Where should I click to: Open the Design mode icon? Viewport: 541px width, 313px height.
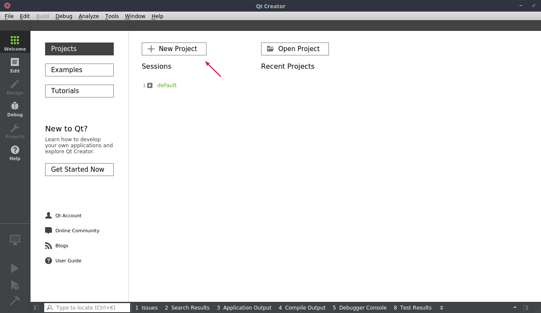pyautogui.click(x=15, y=87)
